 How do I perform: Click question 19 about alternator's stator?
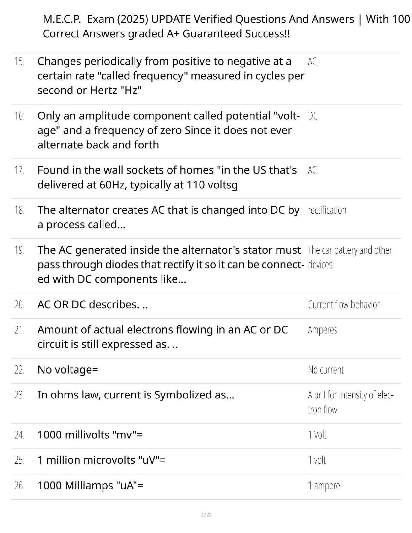tap(170, 264)
